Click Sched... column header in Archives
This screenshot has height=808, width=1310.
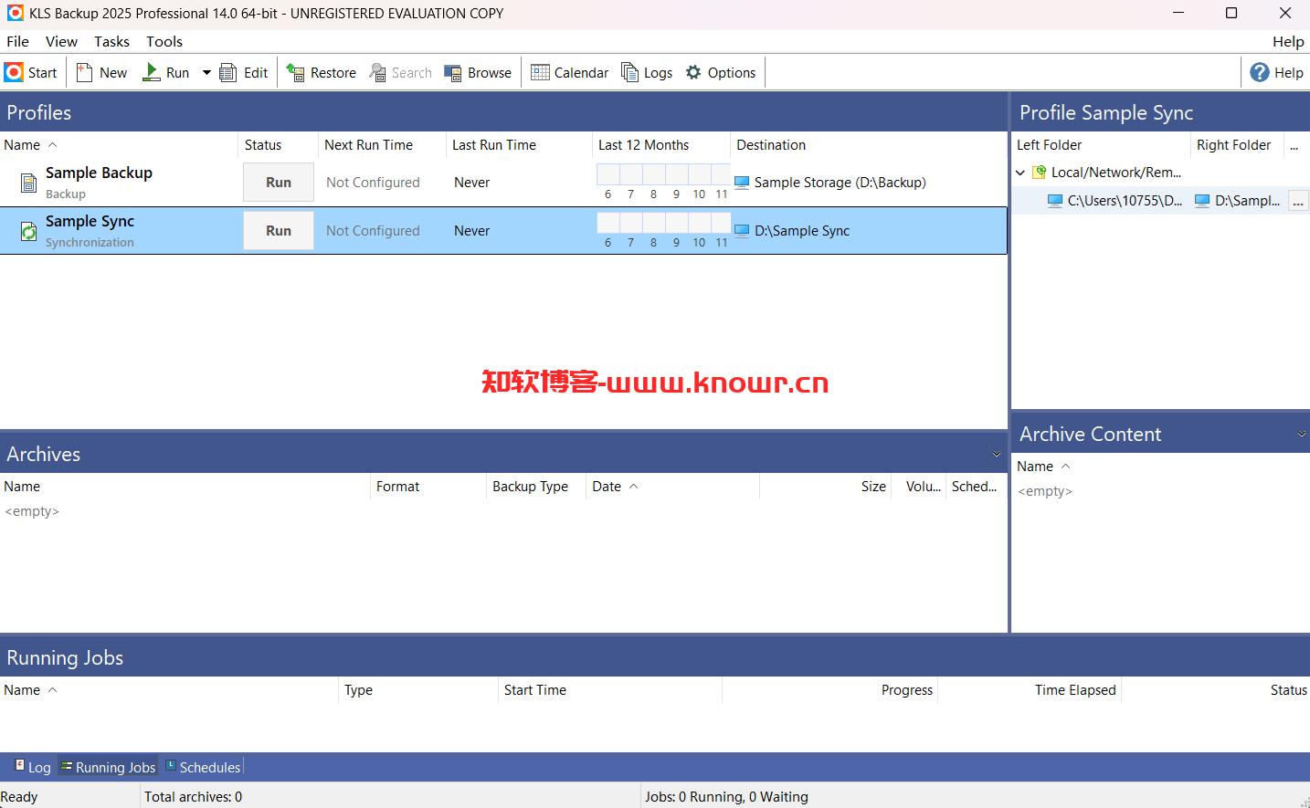pyautogui.click(x=975, y=487)
